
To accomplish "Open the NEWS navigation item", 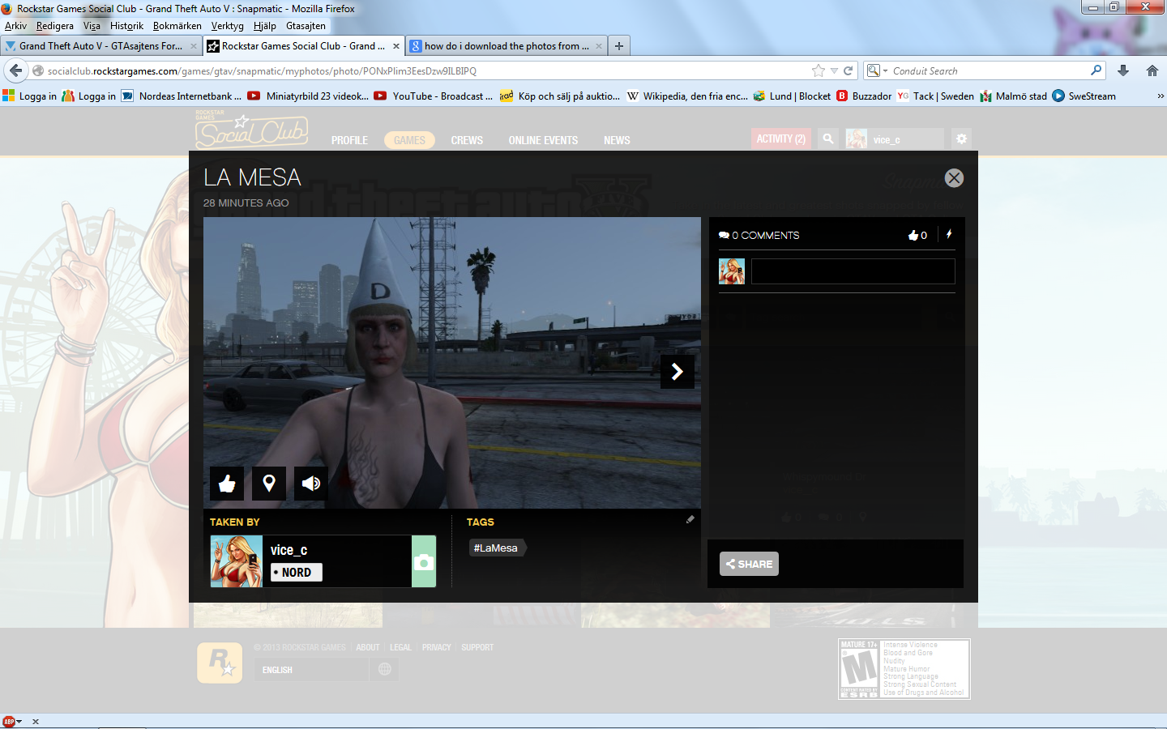I will pos(617,140).
